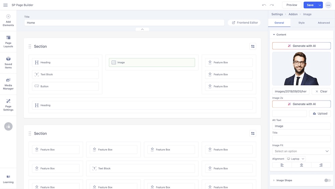Open Saved Items in sidebar
The width and height of the screenshot is (335, 189).
tap(8, 63)
